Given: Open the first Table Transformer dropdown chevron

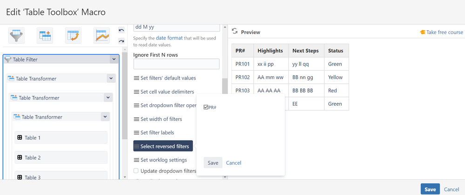Looking at the screenshot, I should point(111,79).
